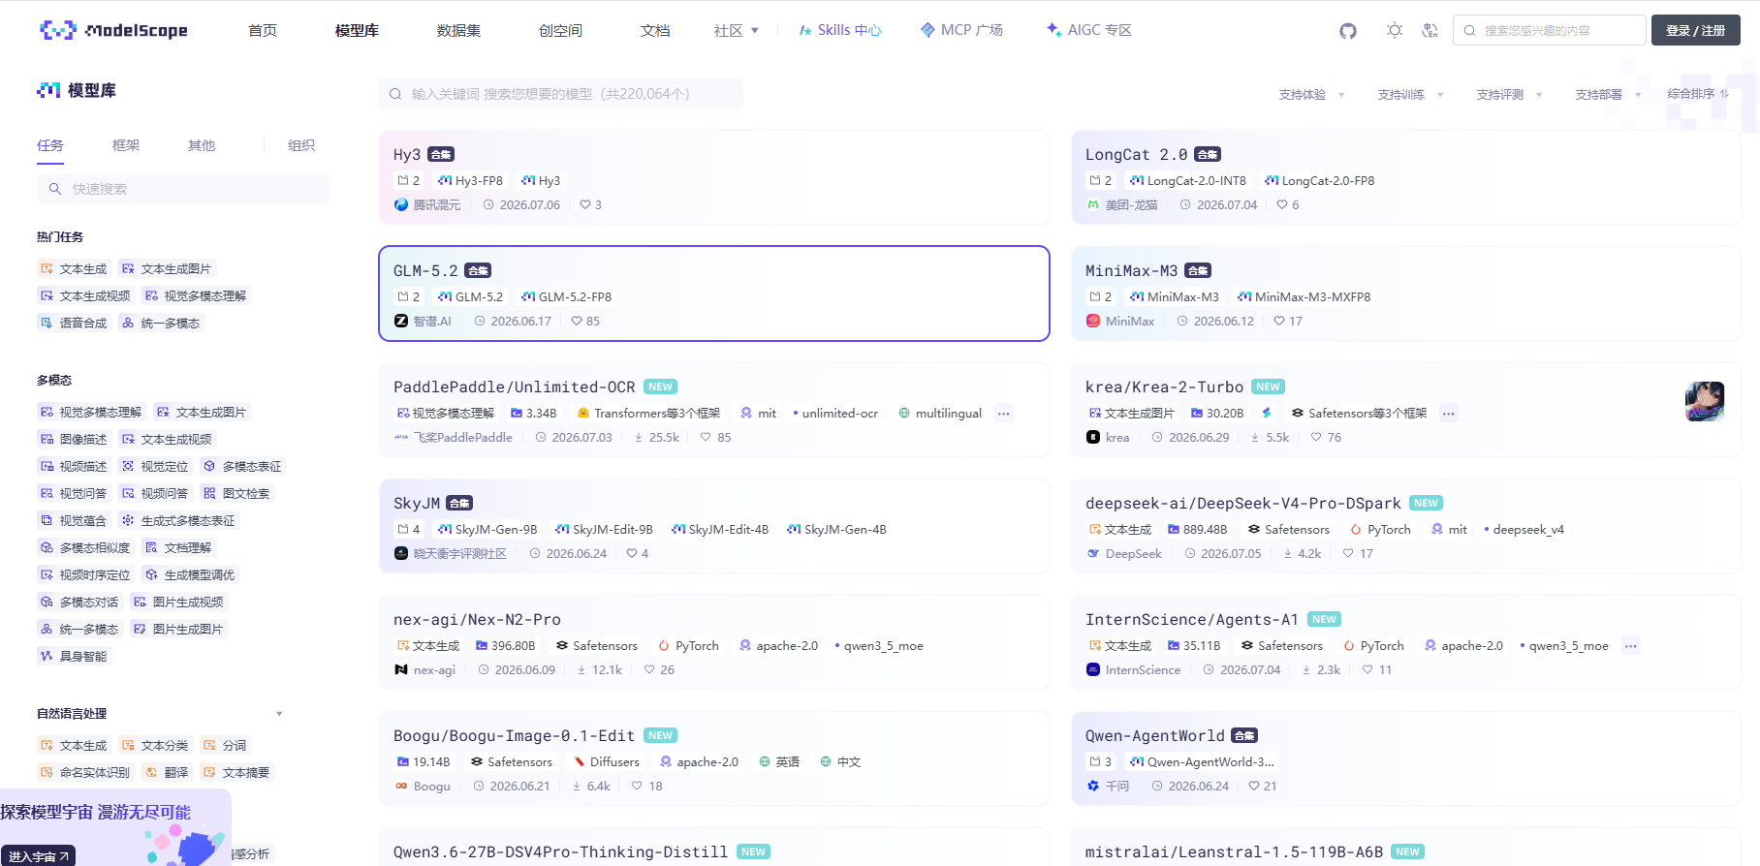Switch to the 框架 tab
This screenshot has height=866, width=1760.
pos(126,145)
